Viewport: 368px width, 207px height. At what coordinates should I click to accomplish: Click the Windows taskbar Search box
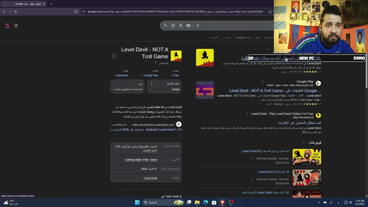click(x=163, y=202)
